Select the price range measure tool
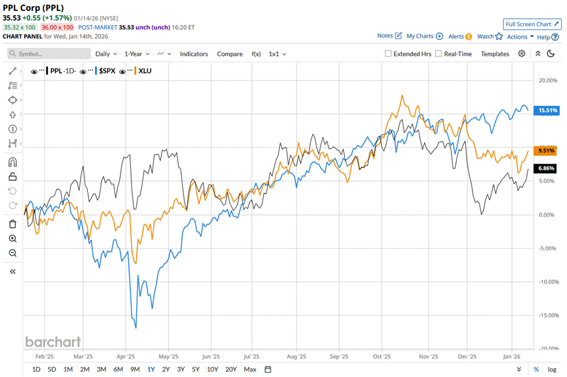 pos(13,143)
